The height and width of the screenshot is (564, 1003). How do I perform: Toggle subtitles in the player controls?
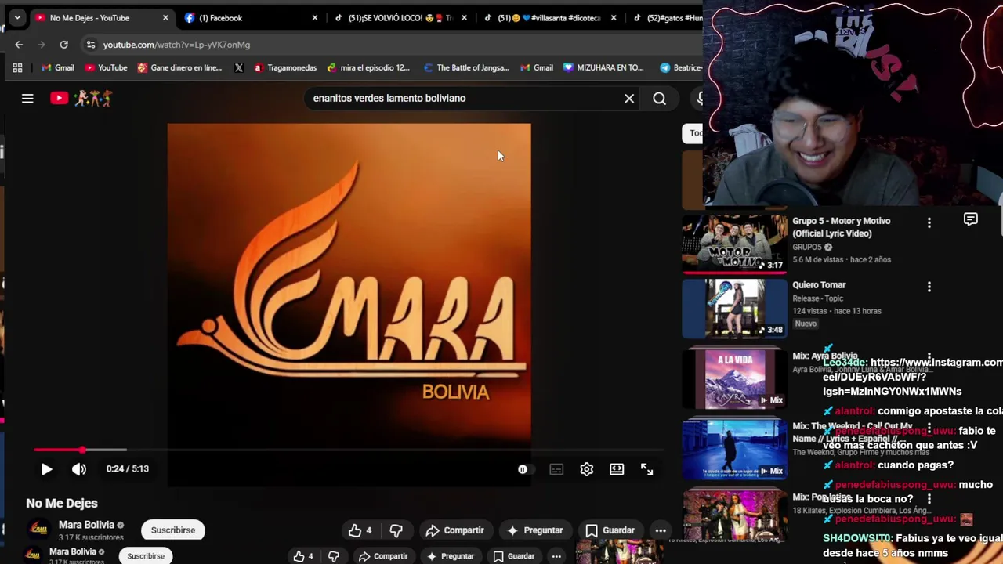pos(556,469)
